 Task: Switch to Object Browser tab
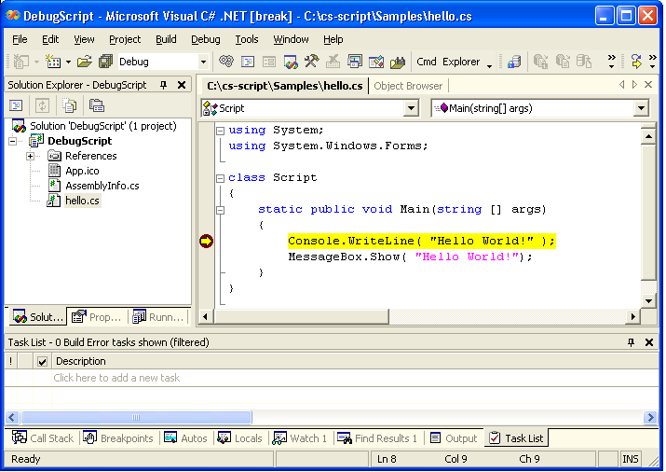point(408,86)
